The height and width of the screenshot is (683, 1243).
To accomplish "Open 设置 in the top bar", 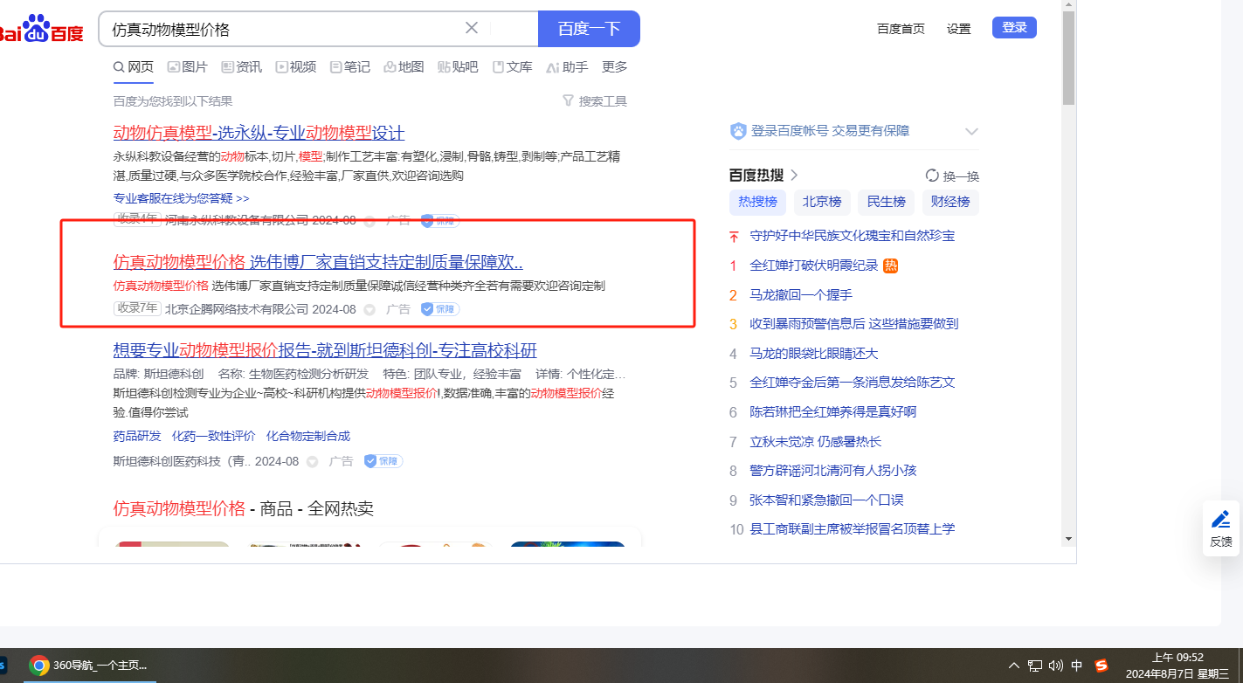I will tap(958, 29).
